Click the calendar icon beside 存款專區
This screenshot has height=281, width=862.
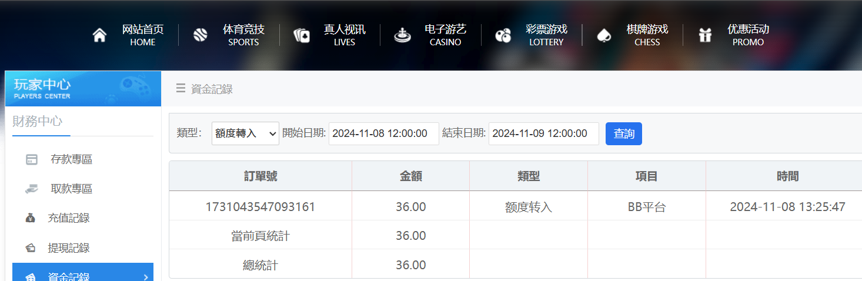point(32,159)
